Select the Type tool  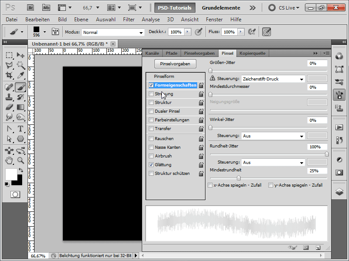[x=21, y=129]
